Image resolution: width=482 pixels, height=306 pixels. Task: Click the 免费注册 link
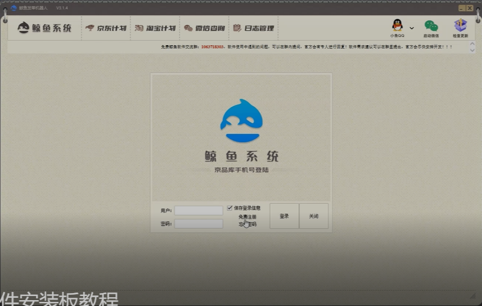(247, 217)
